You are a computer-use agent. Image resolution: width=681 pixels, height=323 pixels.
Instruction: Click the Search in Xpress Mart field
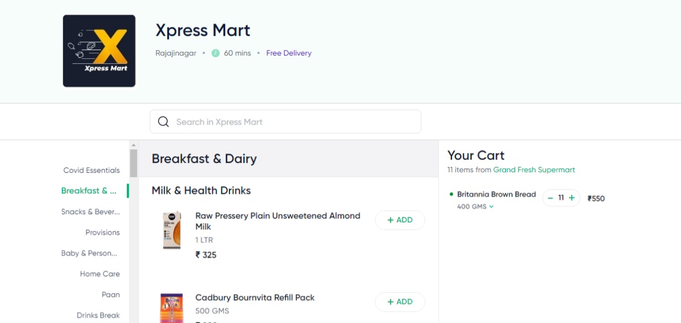[285, 122]
